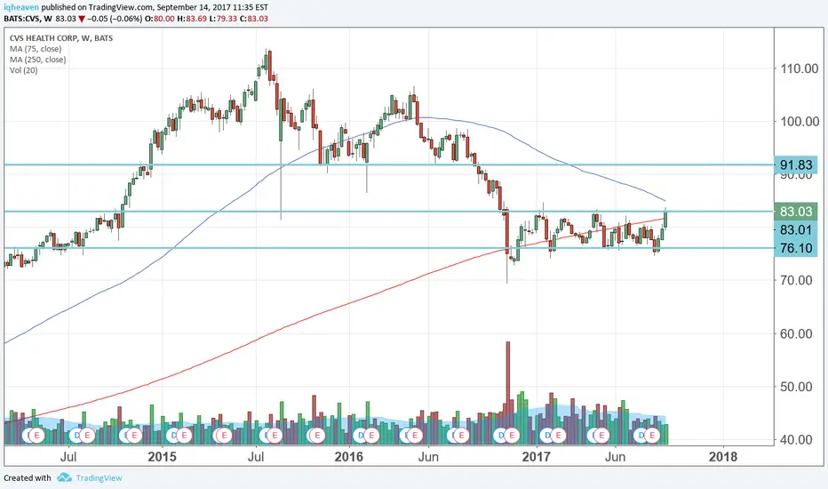
Task: Click the 2018 time axis label
Action: pyautogui.click(x=723, y=457)
